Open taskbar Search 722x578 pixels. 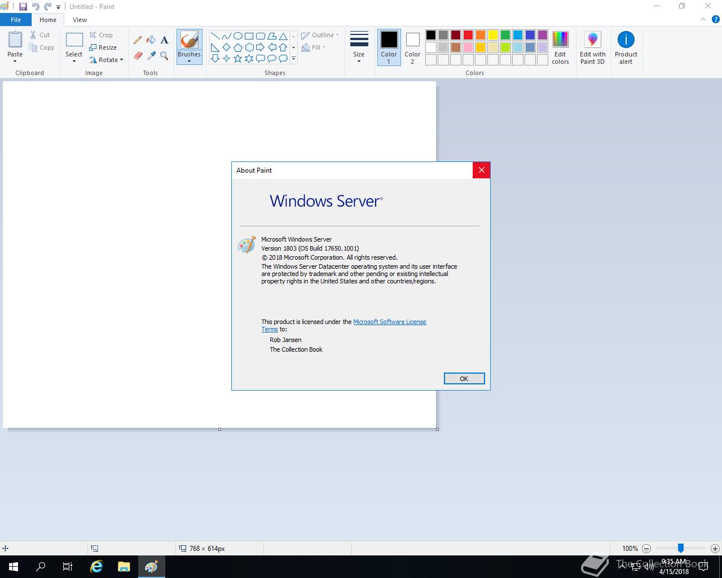pyautogui.click(x=41, y=567)
